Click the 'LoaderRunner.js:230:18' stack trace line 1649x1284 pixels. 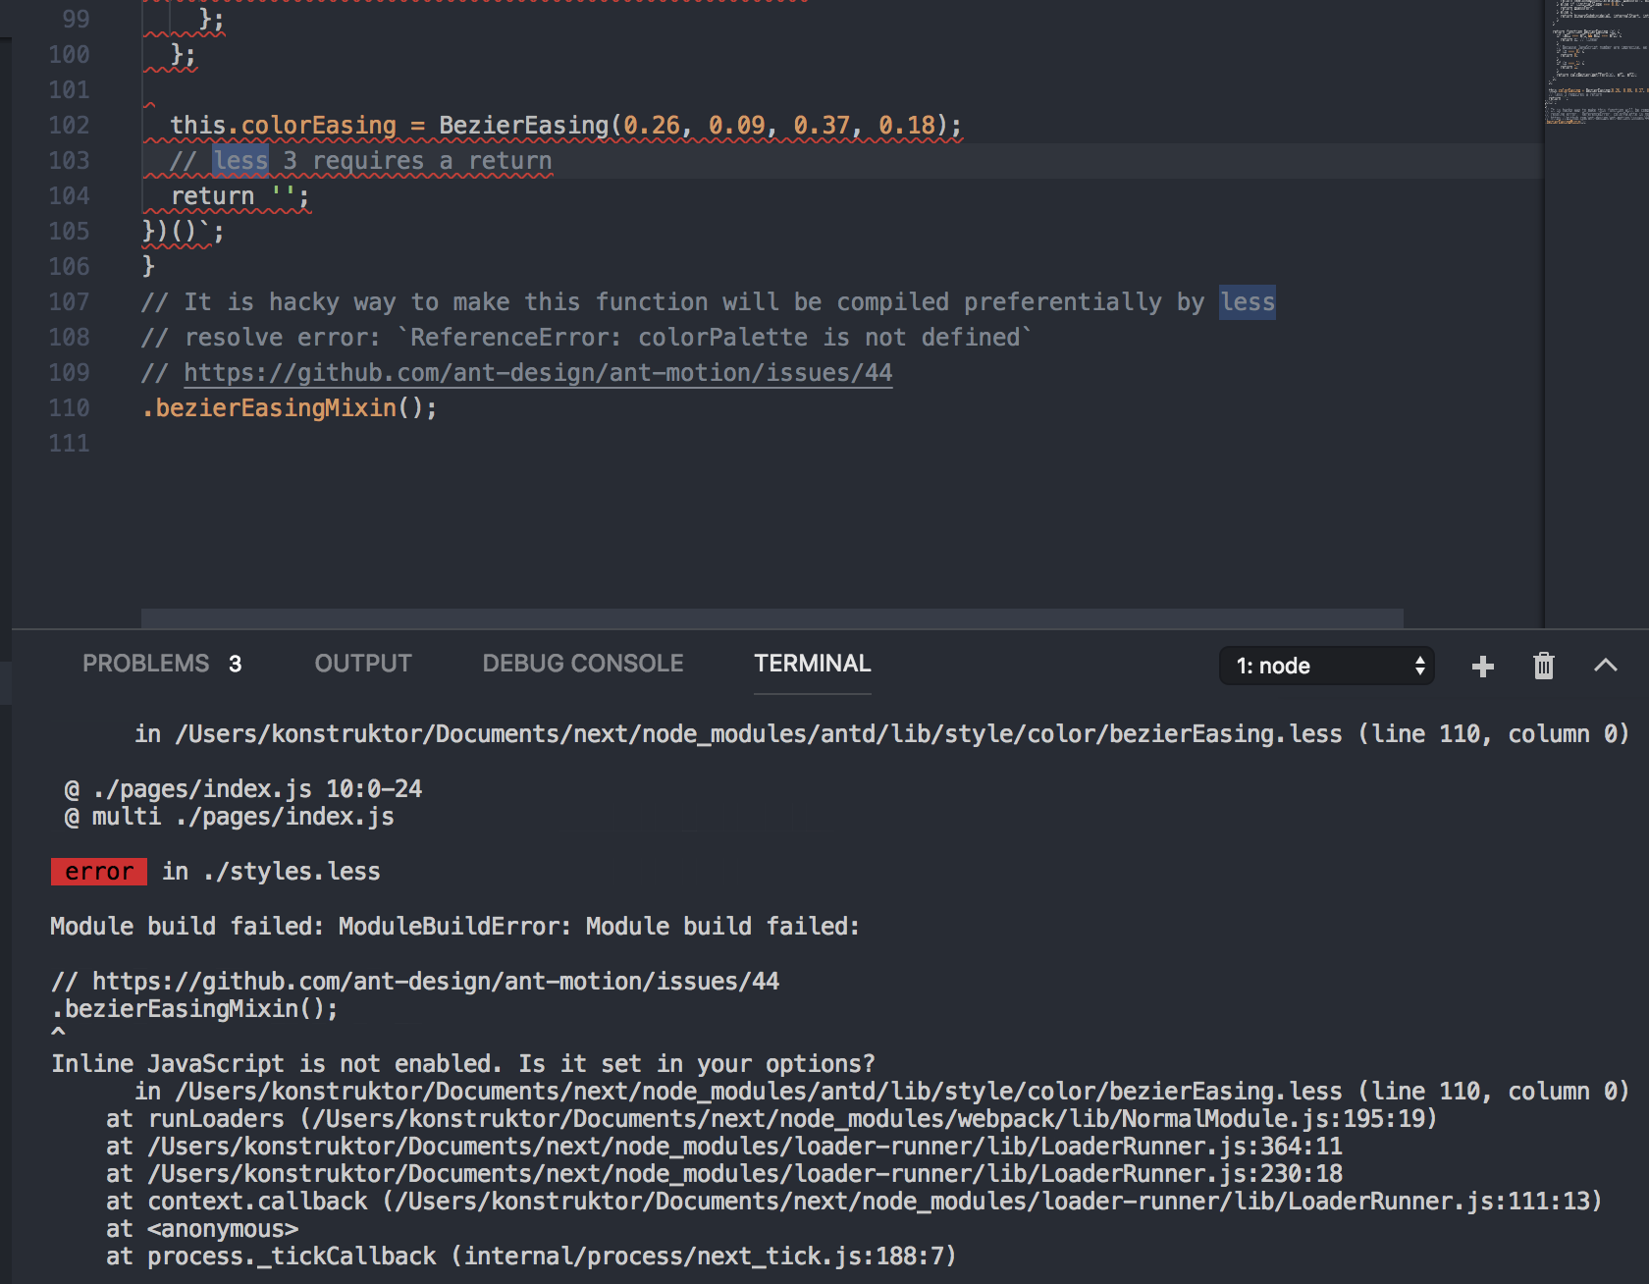[724, 1174]
